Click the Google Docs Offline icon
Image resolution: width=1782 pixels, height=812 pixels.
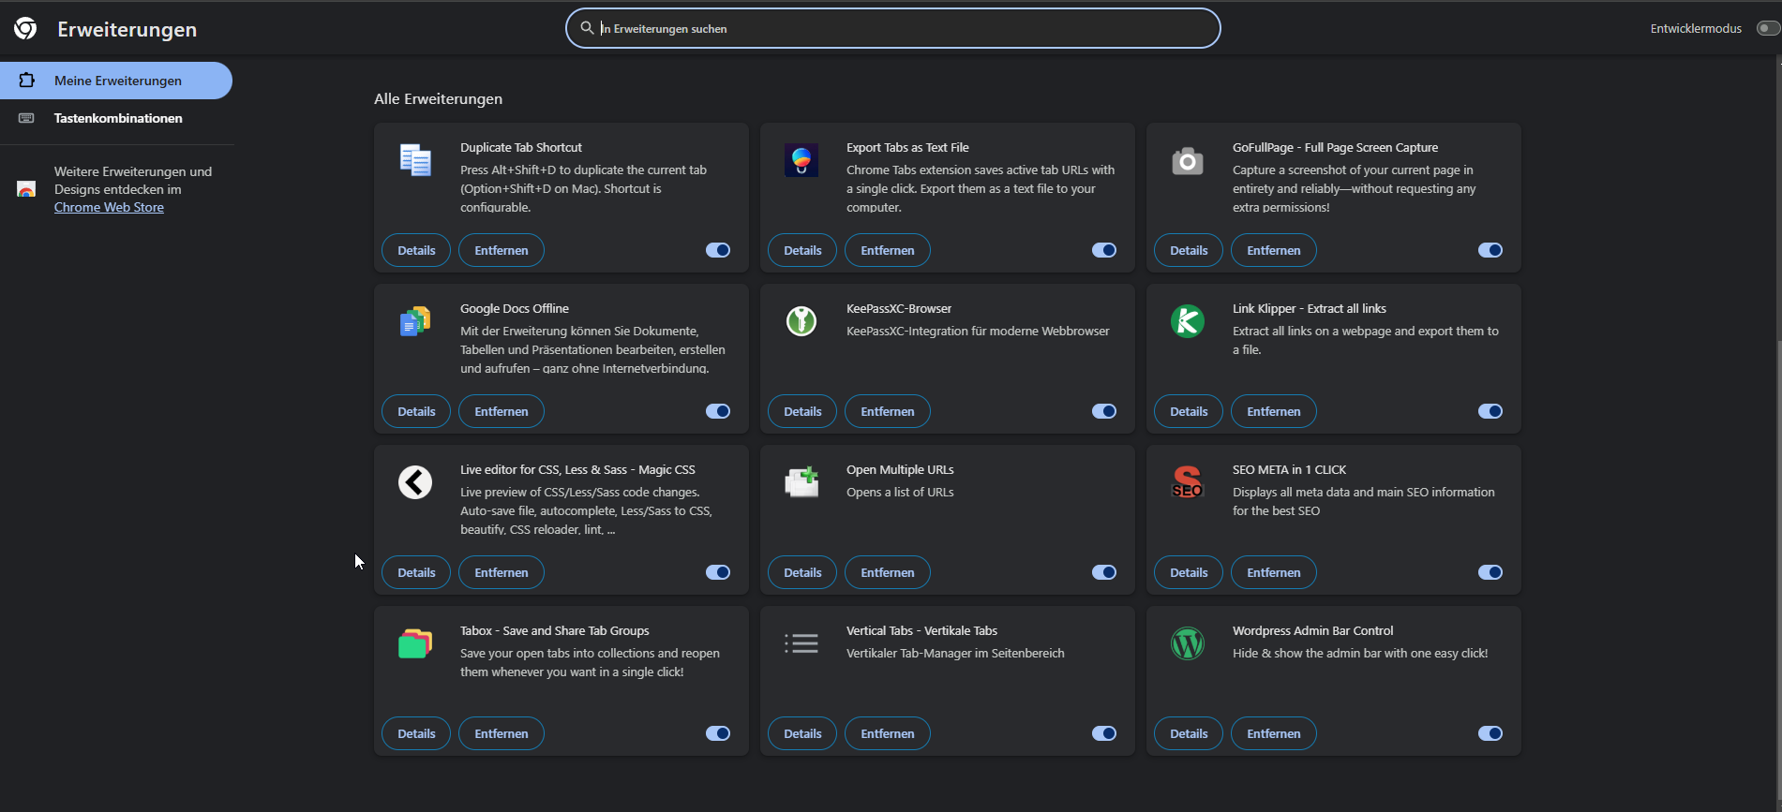415,321
